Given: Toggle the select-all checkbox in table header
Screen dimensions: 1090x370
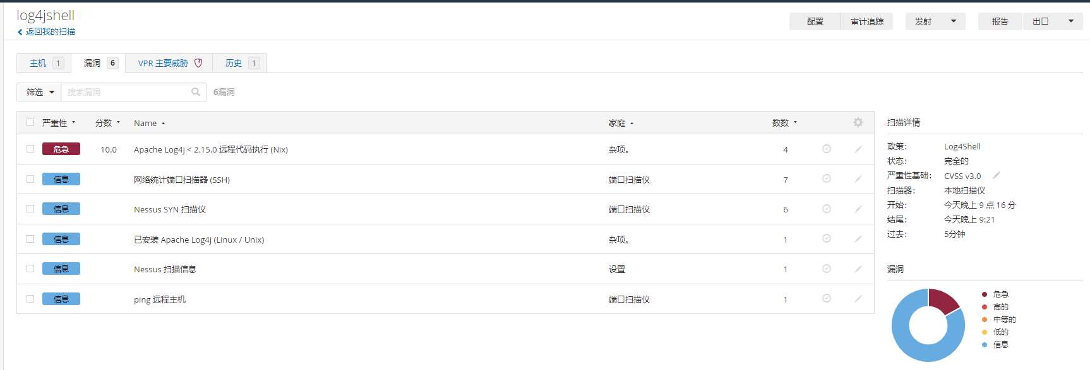Looking at the screenshot, I should pos(30,122).
